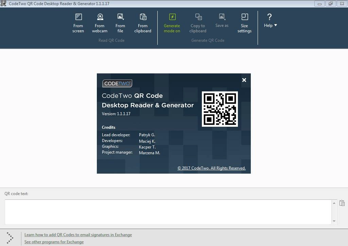Close the CodeTwo QR Code application window
Viewport: 348px width, 246px height.
point(342,3)
